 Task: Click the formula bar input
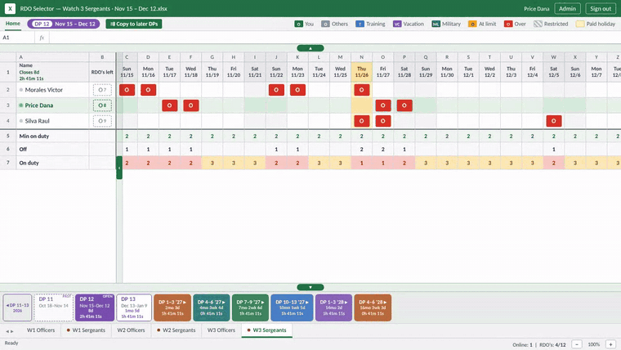click(x=335, y=38)
